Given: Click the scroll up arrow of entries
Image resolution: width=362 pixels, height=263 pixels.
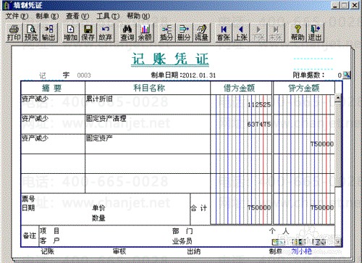Looking at the screenshot, I should [x=338, y=98].
